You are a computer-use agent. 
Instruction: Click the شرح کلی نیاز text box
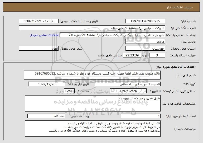coord(92,75)
